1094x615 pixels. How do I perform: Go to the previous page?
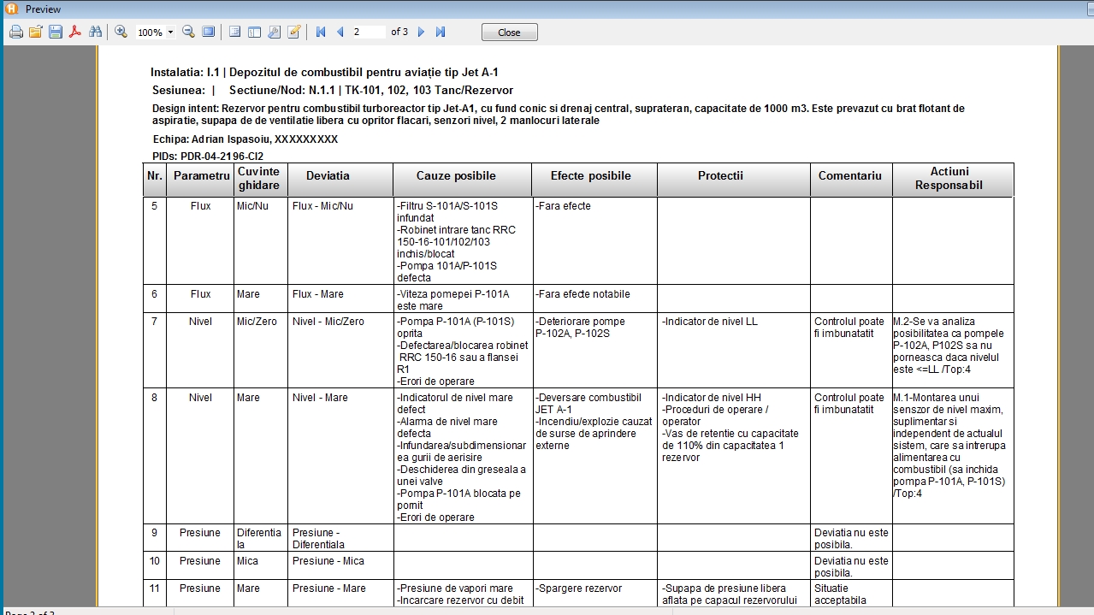pyautogui.click(x=340, y=32)
